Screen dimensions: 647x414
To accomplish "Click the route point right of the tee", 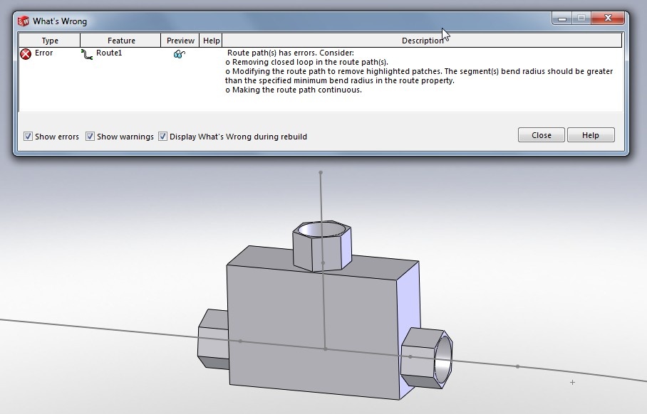I will click(517, 366).
